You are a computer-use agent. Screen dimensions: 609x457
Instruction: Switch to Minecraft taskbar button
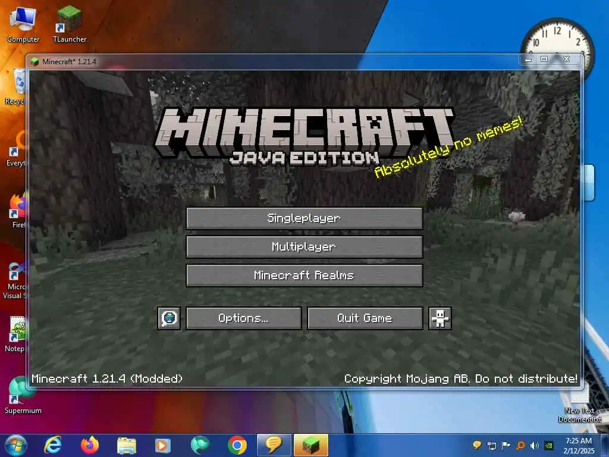pos(310,445)
